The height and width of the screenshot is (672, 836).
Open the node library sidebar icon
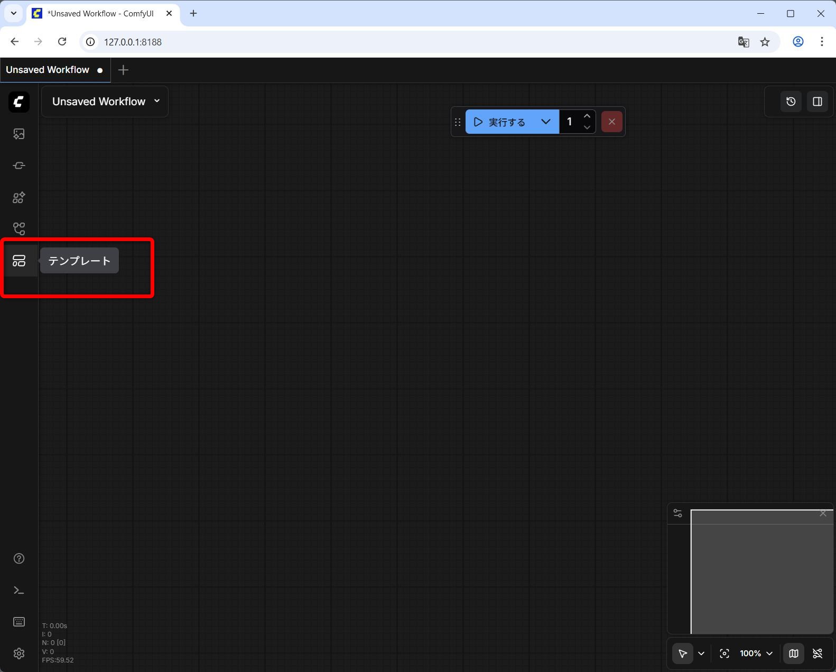19,165
